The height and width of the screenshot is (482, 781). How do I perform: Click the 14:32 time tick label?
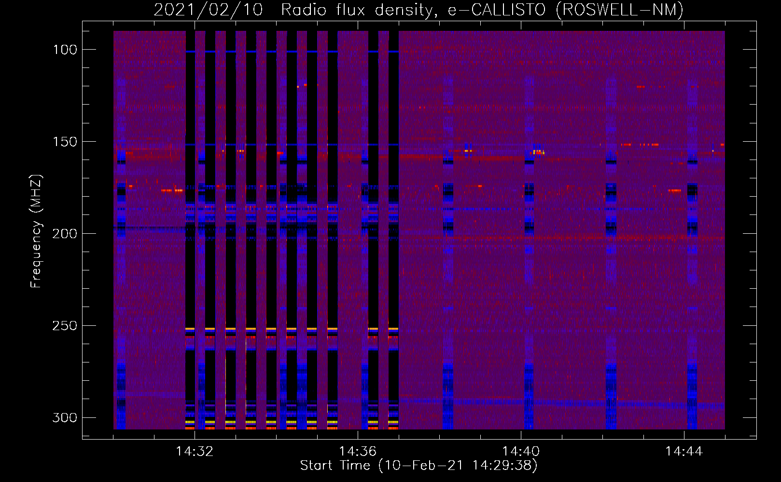coord(195,452)
